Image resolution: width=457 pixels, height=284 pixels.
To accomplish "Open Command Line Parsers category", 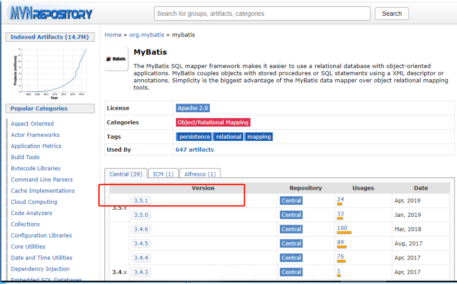I will pos(42,179).
